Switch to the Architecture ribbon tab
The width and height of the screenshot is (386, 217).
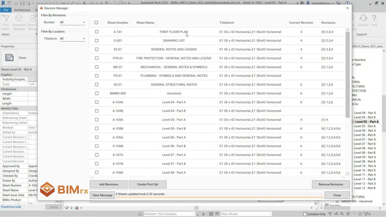(x=22, y=10)
